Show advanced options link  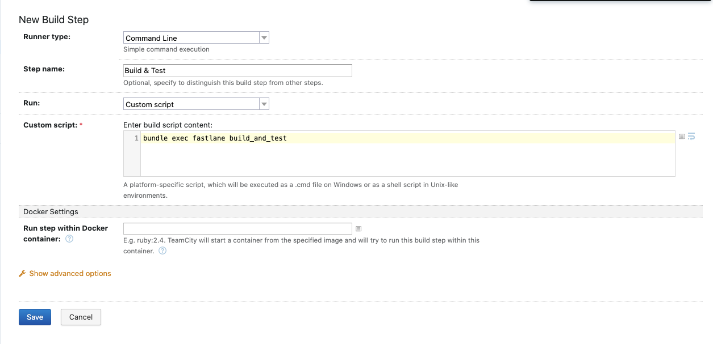point(70,274)
